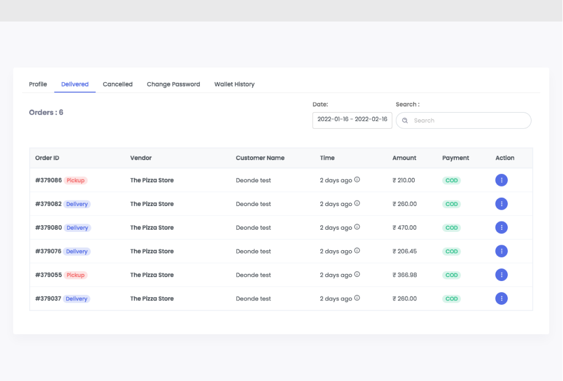This screenshot has width=563, height=381.
Task: Open action menu for order #379082
Action: 501,204
